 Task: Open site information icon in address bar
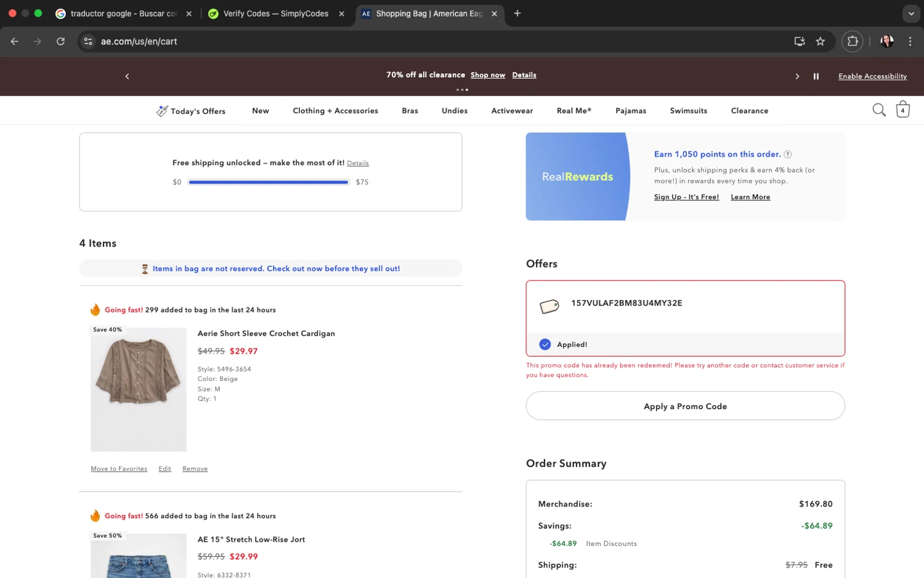[x=88, y=41]
